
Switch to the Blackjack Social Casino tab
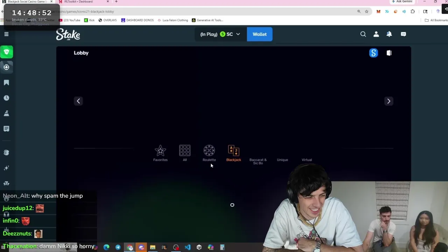click(27, 2)
